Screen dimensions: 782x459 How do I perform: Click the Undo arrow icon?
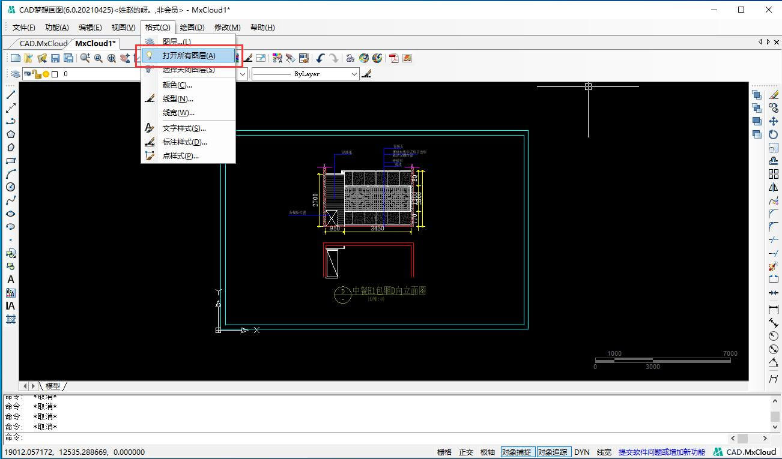(320, 58)
